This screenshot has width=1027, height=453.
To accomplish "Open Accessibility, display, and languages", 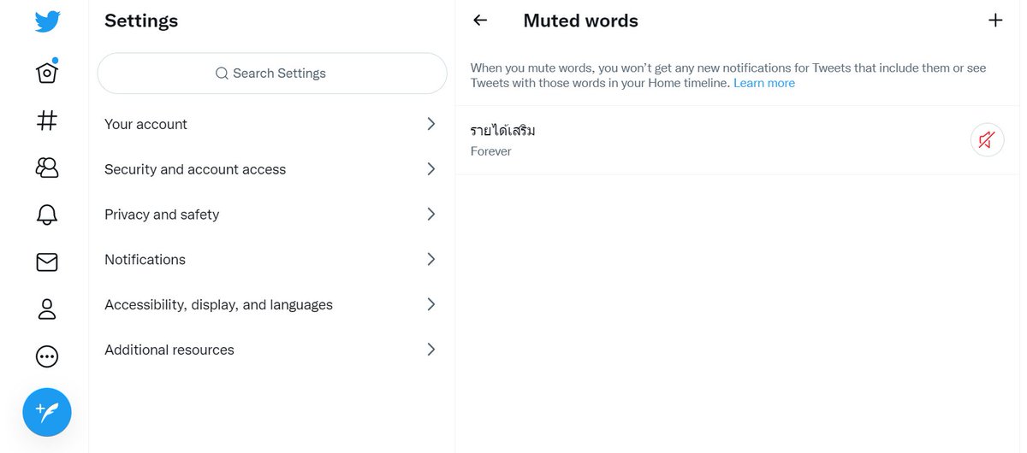I will pos(271,304).
